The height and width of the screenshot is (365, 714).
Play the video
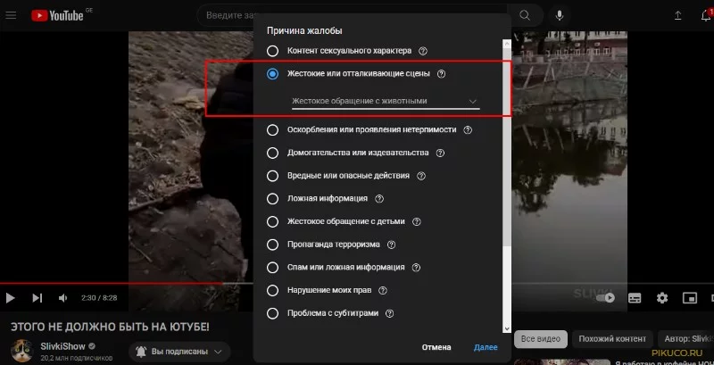(x=10, y=298)
